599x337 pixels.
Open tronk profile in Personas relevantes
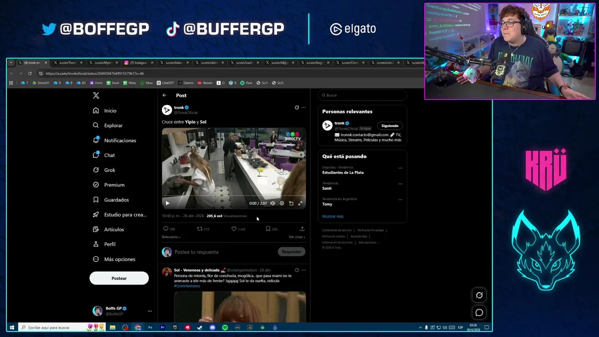click(340, 123)
